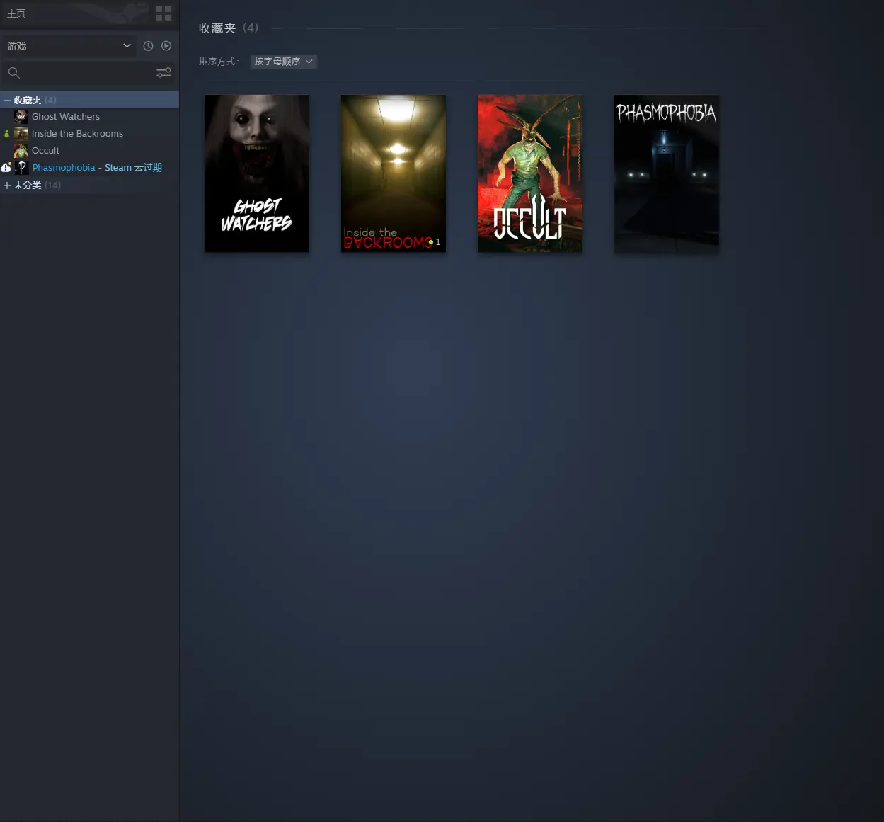Open the Ghost Watchers cover art
The image size is (884, 822).
257,173
